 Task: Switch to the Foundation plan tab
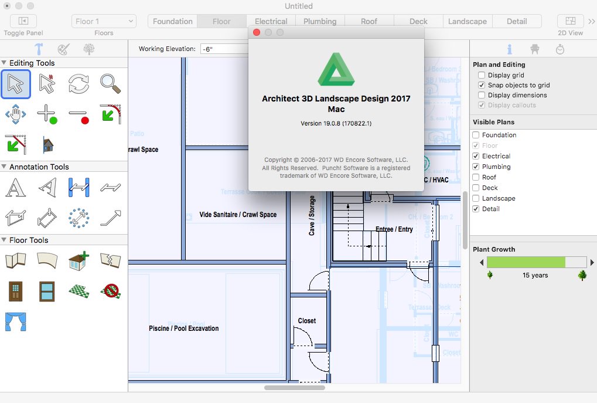(x=173, y=21)
